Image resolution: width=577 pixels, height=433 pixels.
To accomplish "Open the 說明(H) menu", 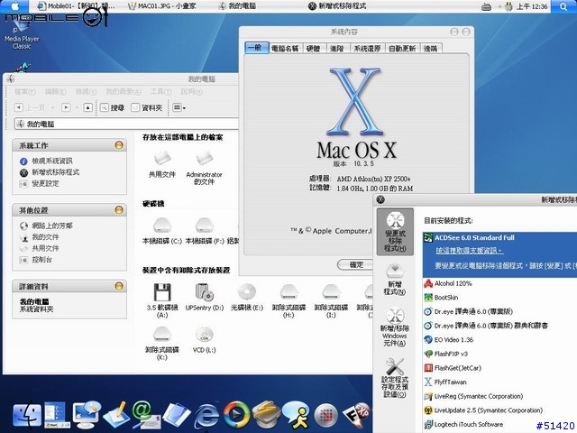I will pos(191,92).
